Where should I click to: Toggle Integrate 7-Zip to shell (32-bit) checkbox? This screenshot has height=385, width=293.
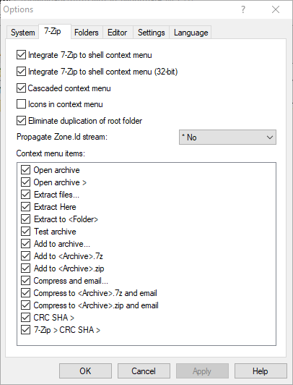point(22,72)
